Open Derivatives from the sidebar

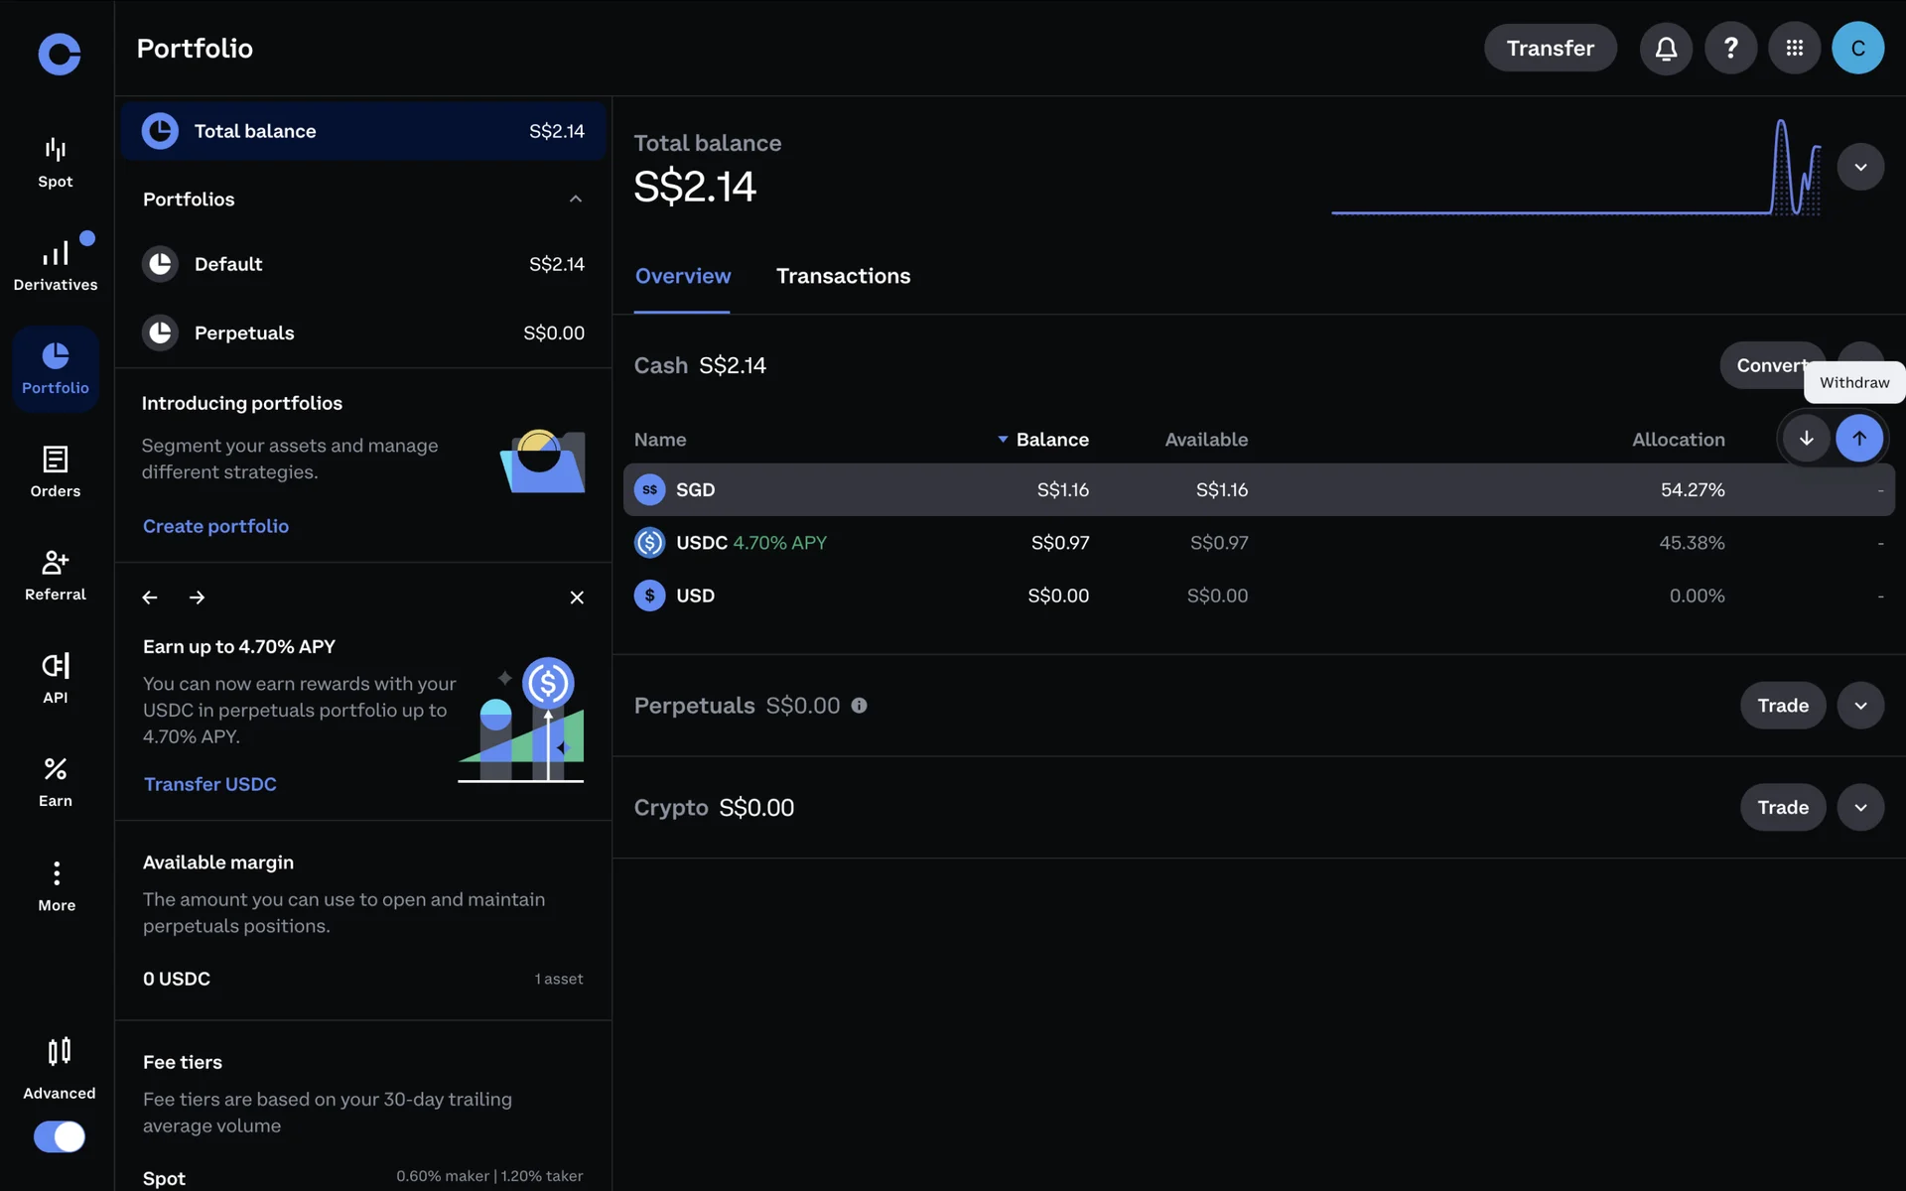pos(56,264)
